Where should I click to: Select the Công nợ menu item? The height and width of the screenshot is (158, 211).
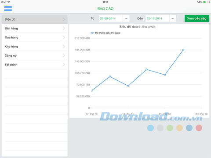click(35, 56)
